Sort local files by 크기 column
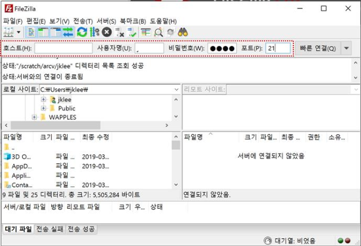Viewport: 361px width, 246px height. (46, 137)
